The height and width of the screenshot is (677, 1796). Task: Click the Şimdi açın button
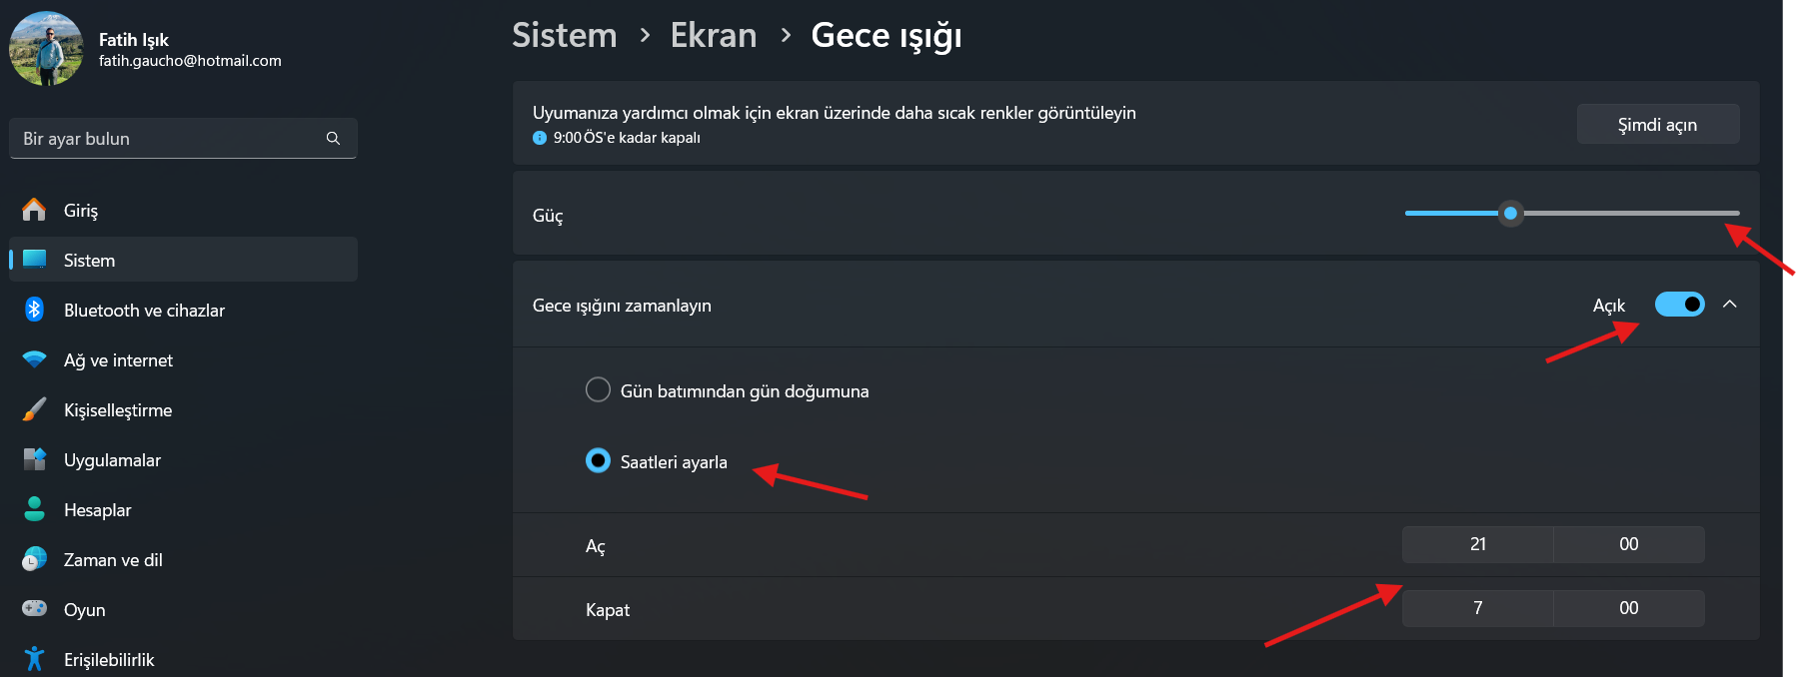tap(1658, 124)
